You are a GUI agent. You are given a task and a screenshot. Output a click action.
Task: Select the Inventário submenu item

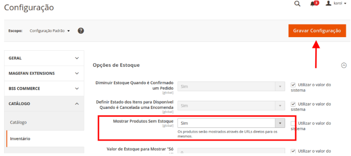pos(20,139)
